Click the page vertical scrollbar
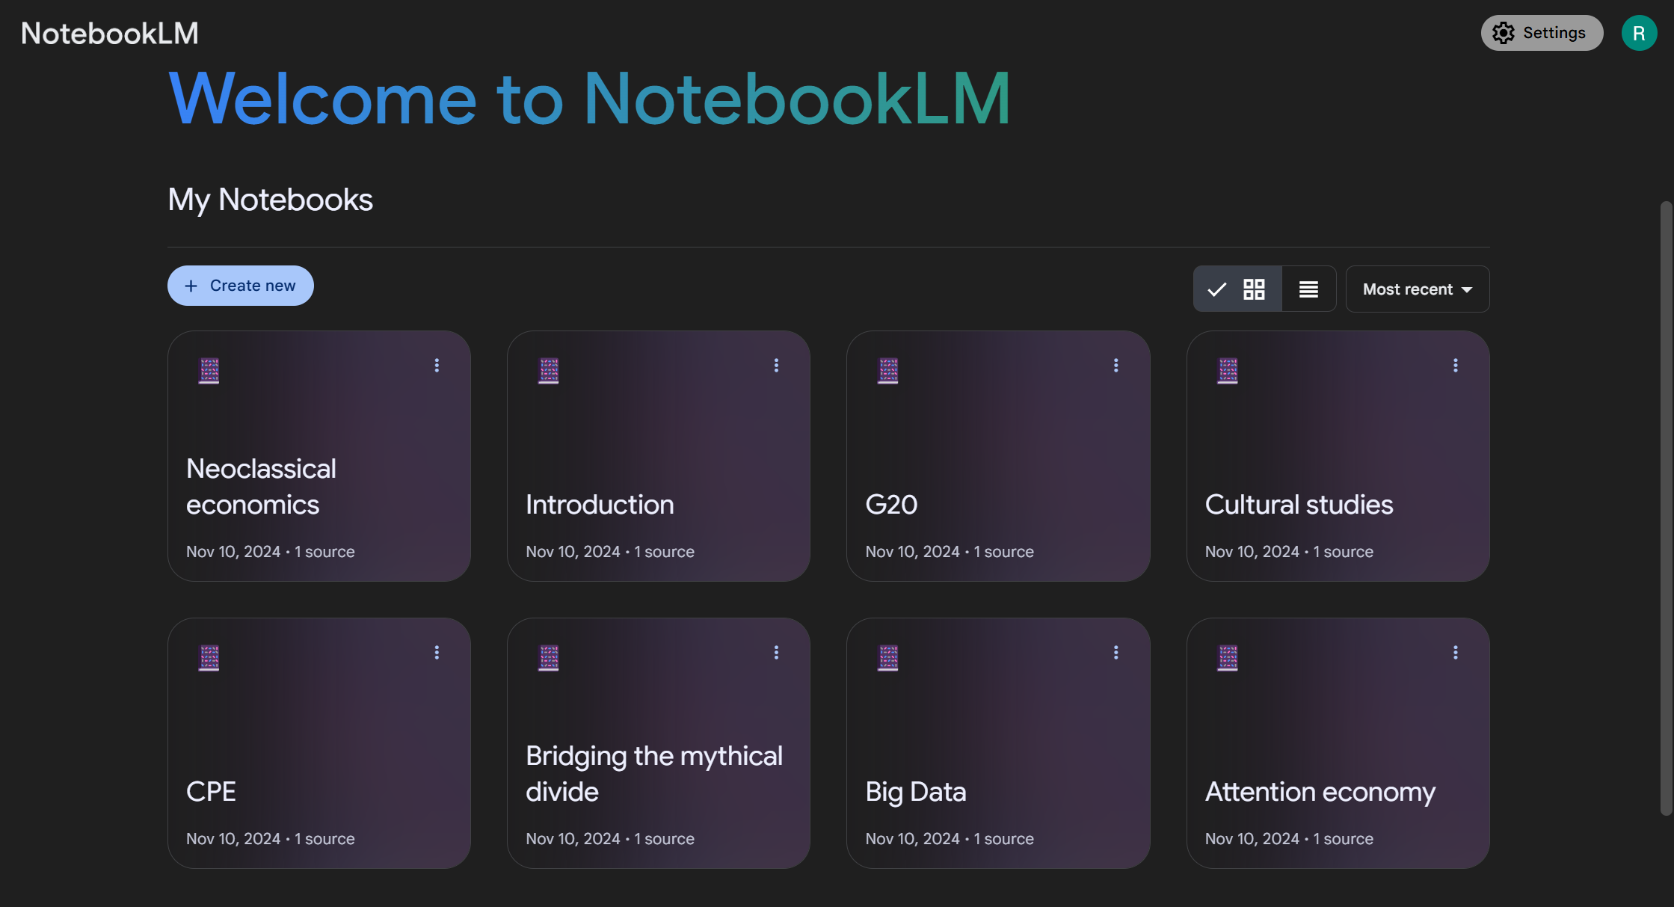Screen dimensions: 1674x907 click(1666, 508)
